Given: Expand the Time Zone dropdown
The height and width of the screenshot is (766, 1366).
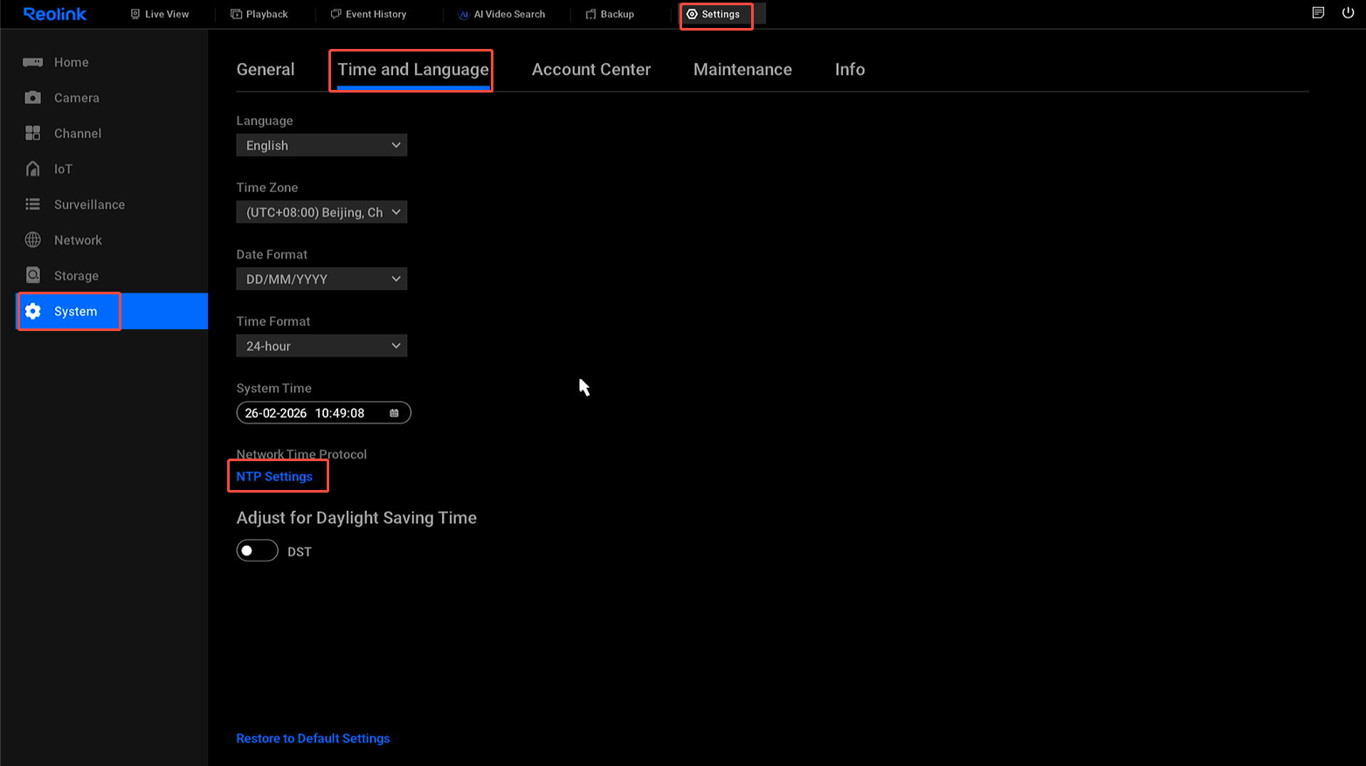Looking at the screenshot, I should pyautogui.click(x=321, y=211).
